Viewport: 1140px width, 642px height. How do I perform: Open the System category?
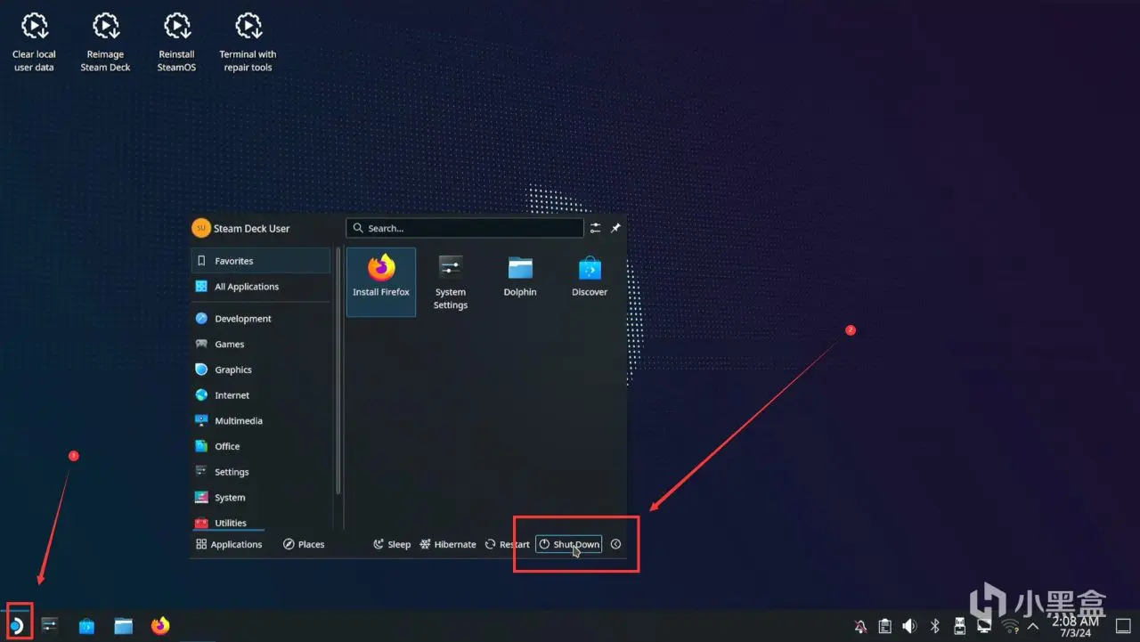[261, 498]
